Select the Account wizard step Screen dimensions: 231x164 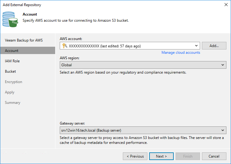(12, 51)
